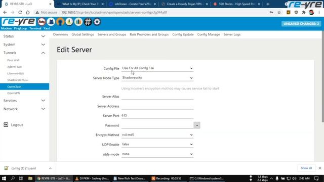Image resolution: width=324 pixels, height=182 pixels.
Task: Switch to the sshOcean browser tab
Action: coord(133,4)
